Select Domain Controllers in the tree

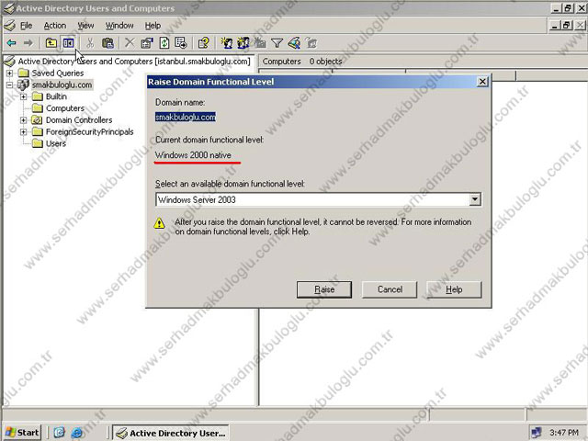point(79,120)
